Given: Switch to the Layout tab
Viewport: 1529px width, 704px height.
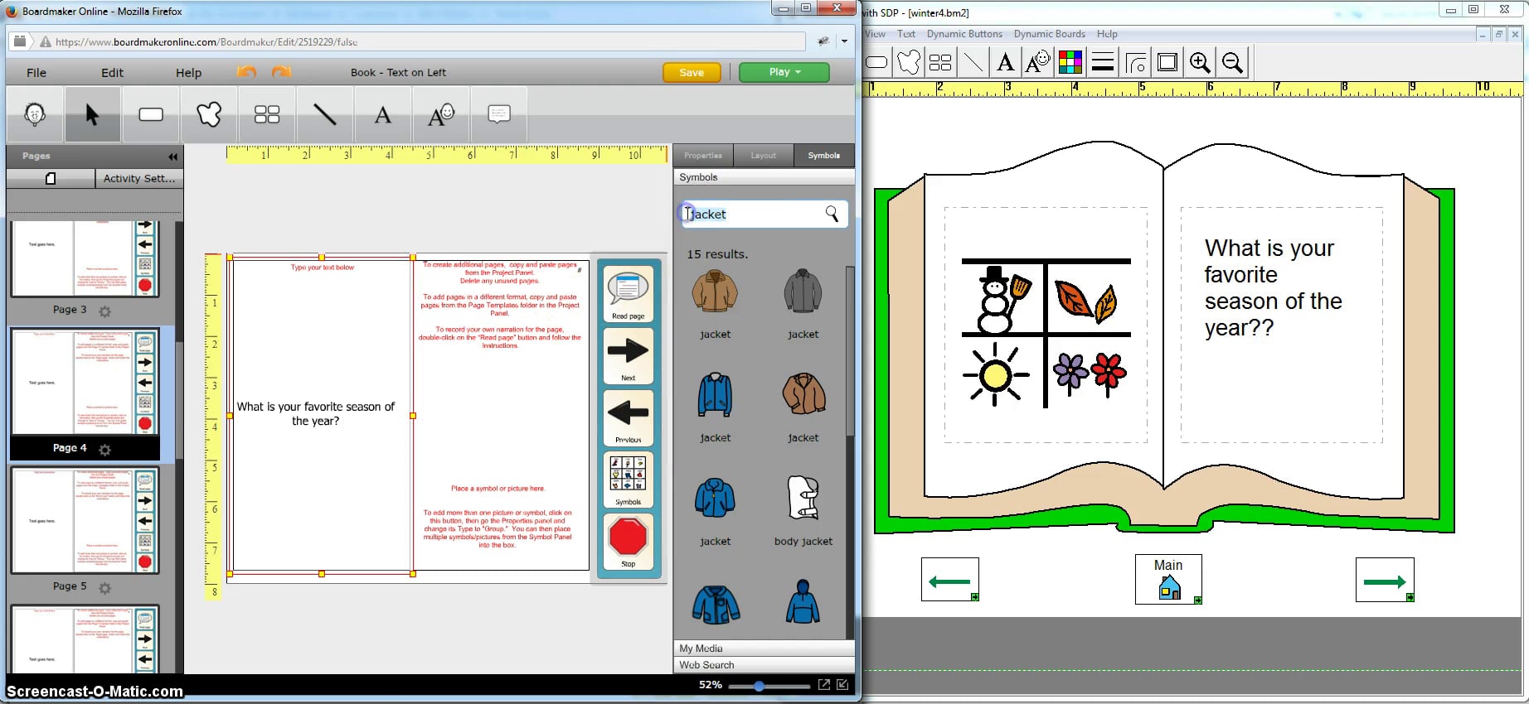Looking at the screenshot, I should [764, 156].
